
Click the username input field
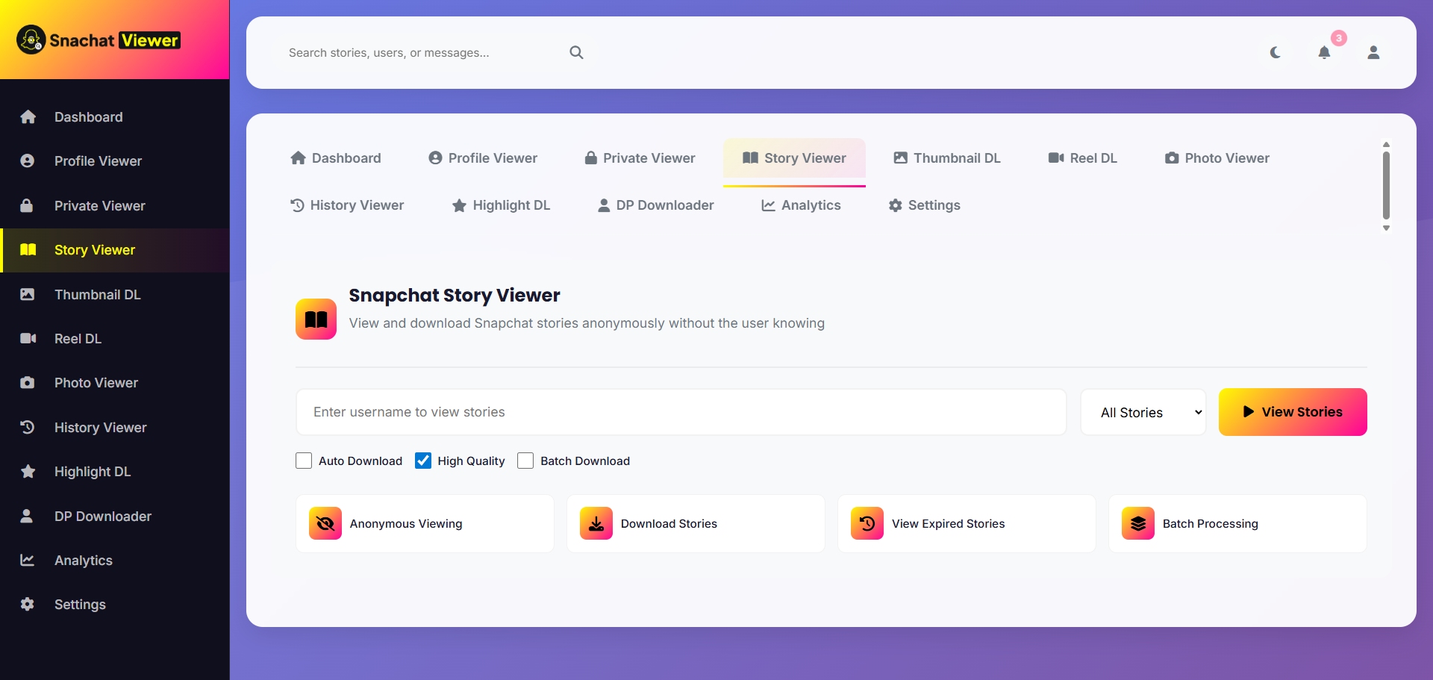pos(681,412)
